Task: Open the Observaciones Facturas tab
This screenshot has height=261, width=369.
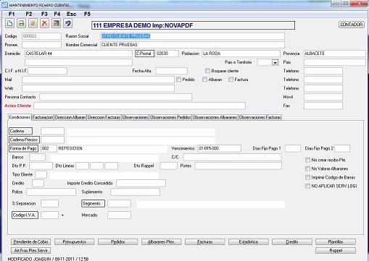Action: (260, 117)
